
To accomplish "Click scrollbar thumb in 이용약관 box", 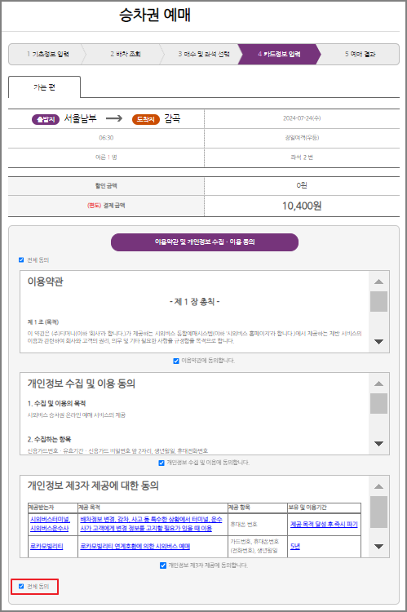I will point(378,301).
